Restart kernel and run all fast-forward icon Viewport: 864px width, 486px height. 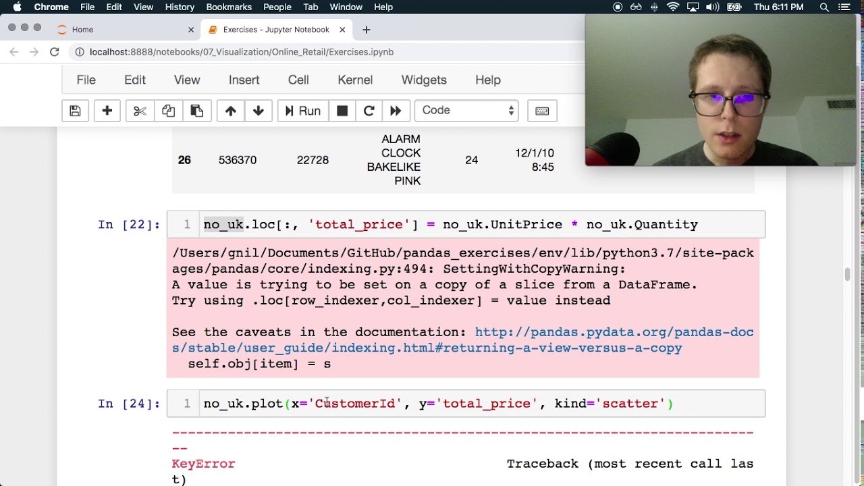pyautogui.click(x=396, y=111)
